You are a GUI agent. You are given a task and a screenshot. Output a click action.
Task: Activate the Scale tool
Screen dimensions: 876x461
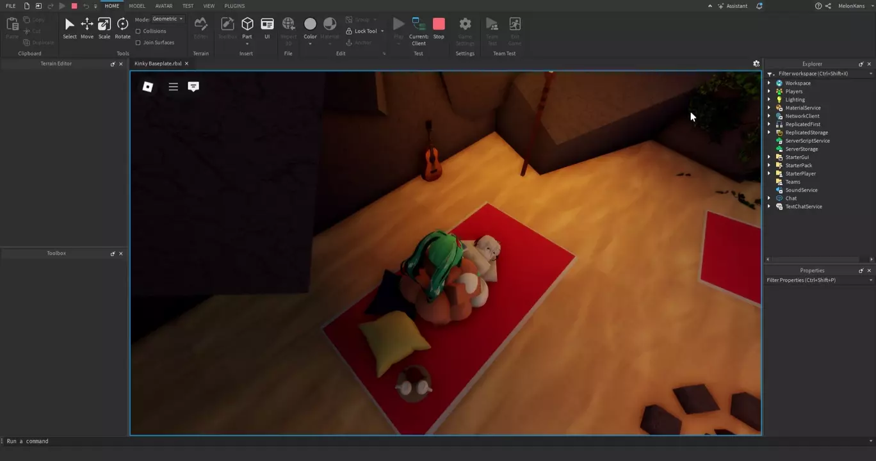[x=104, y=28]
